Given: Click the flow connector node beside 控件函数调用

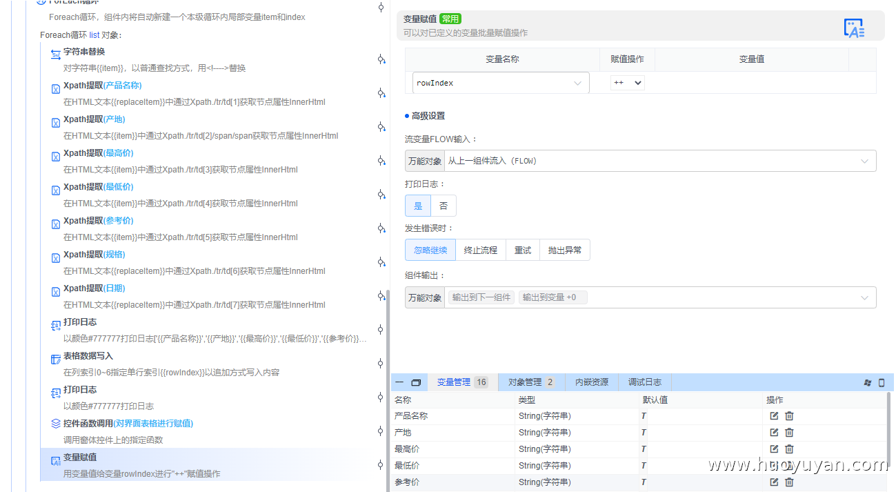Looking at the screenshot, I should pos(381,431).
